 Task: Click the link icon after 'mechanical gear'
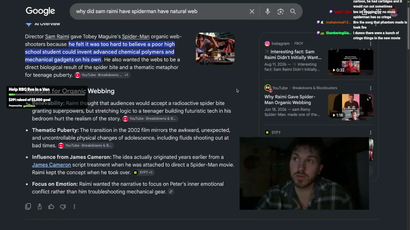click(171, 192)
